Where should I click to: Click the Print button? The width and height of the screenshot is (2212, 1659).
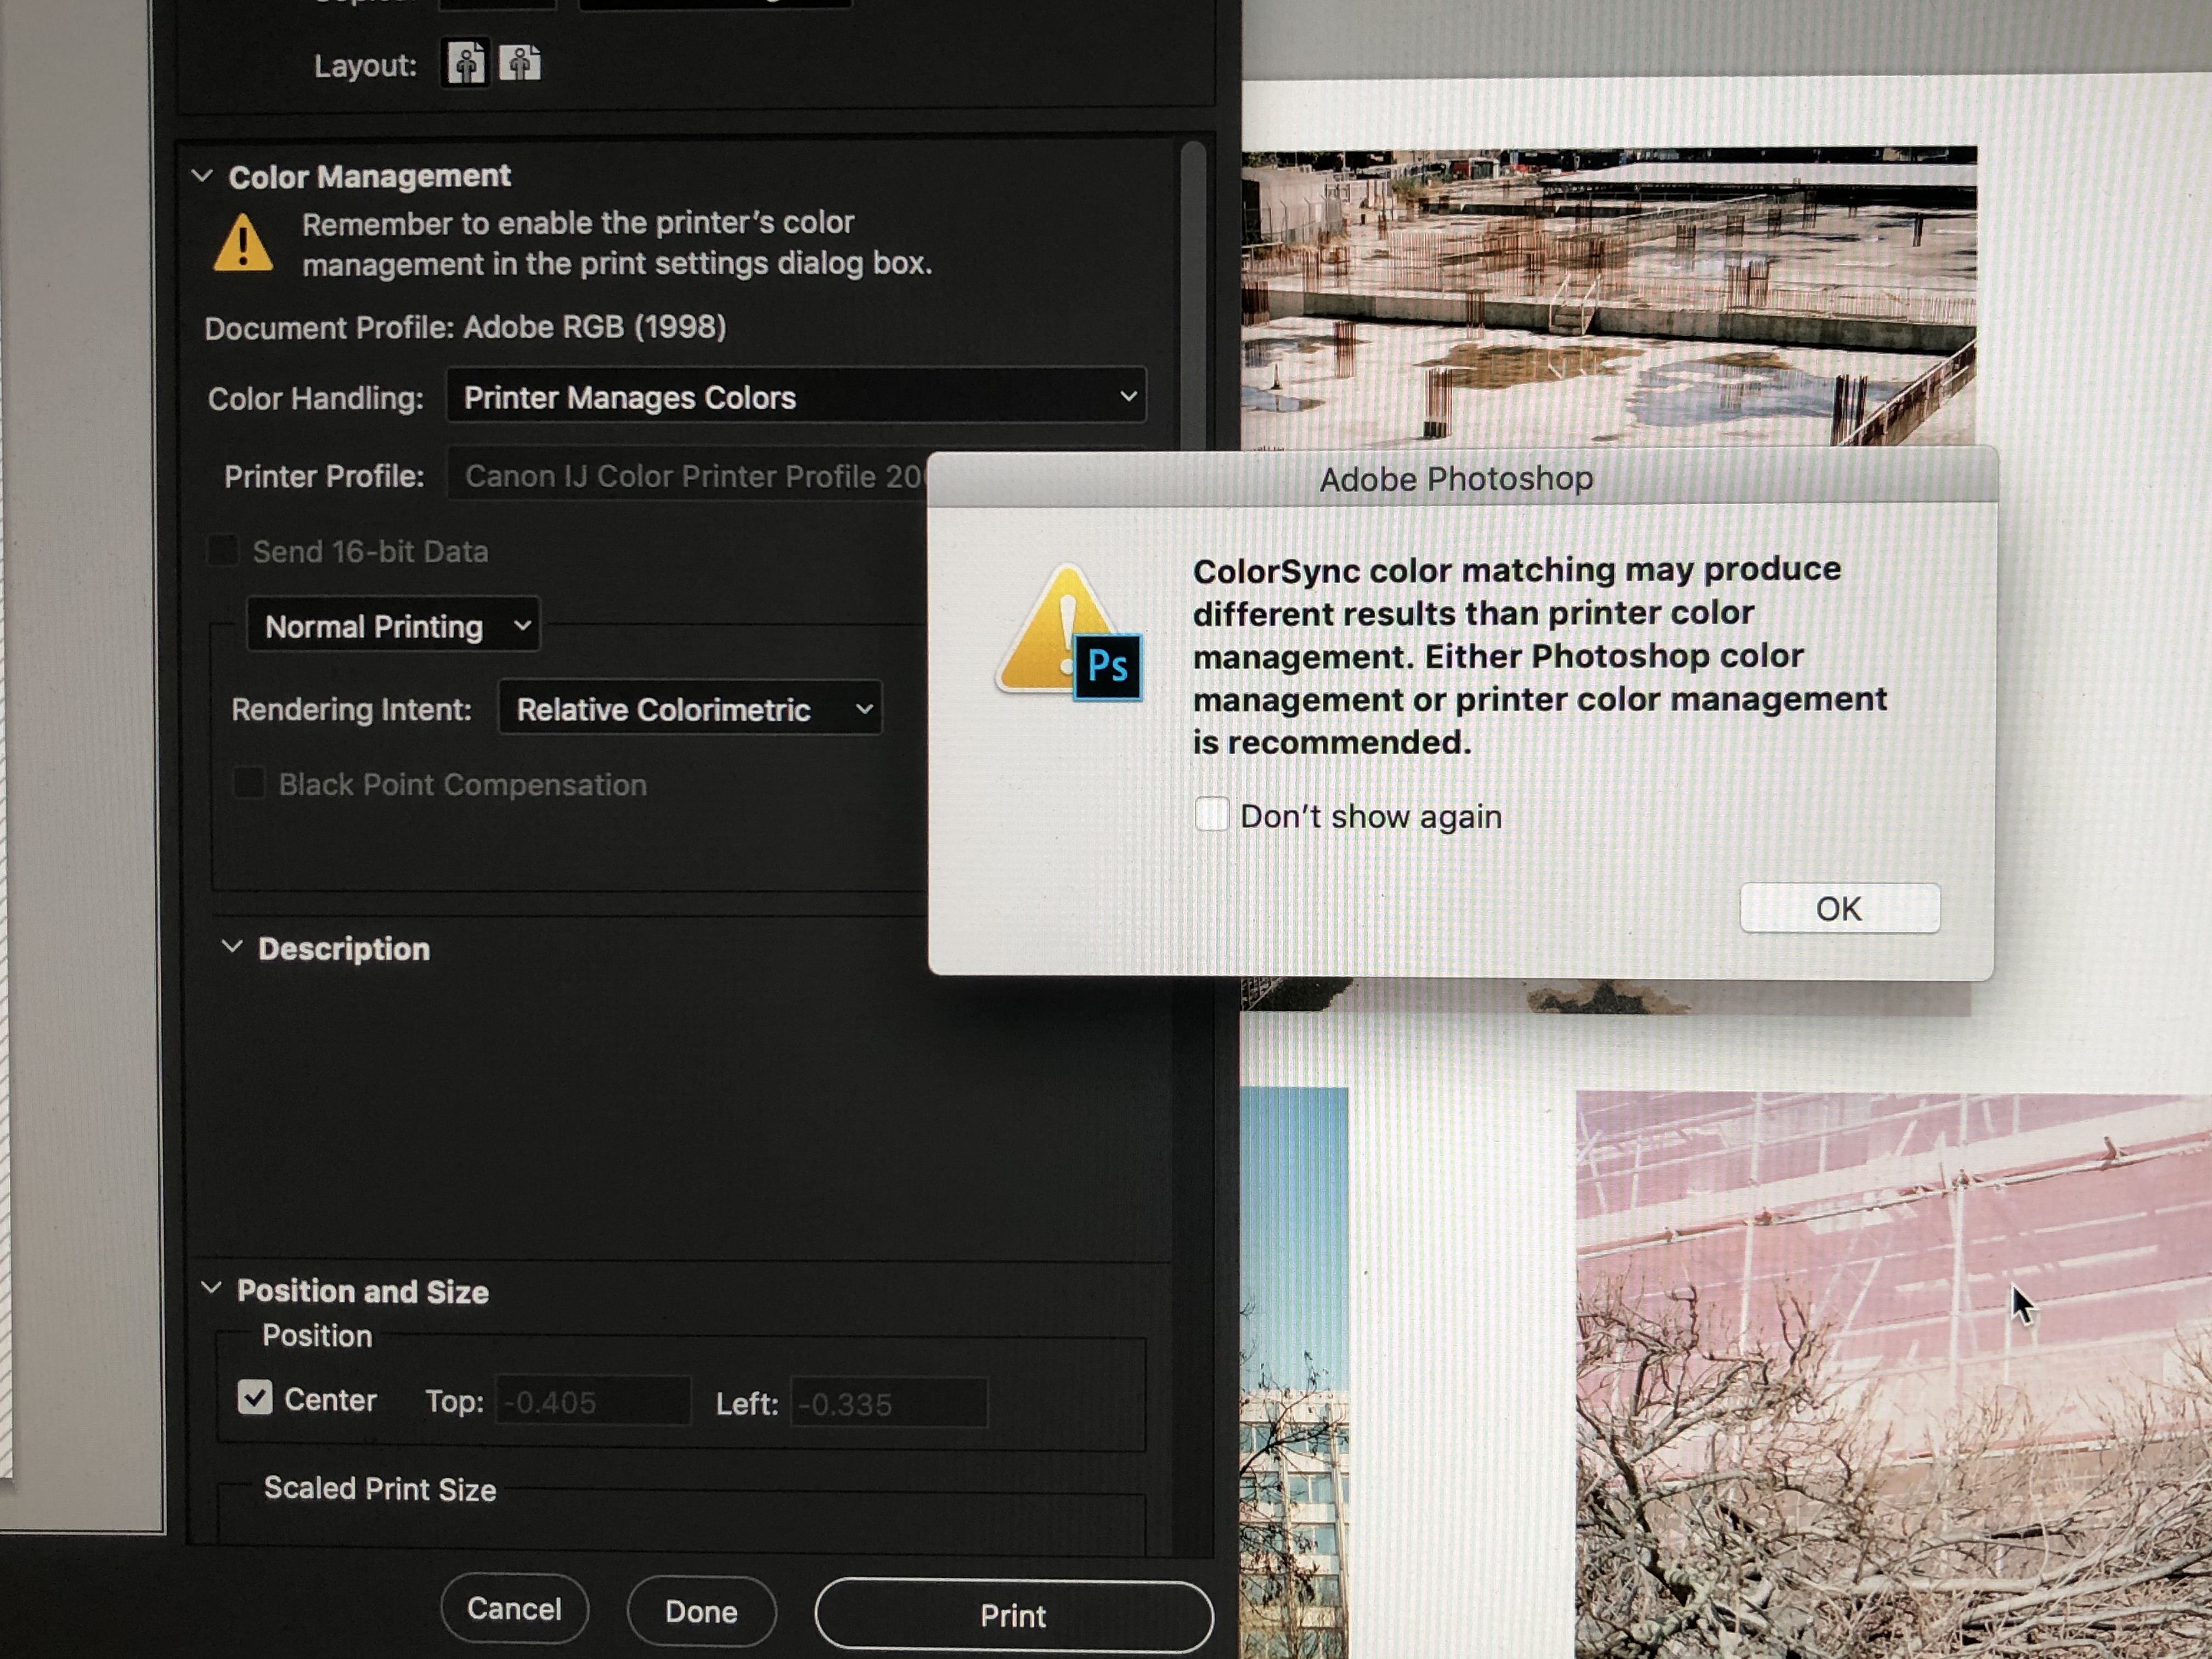click(x=1013, y=1614)
